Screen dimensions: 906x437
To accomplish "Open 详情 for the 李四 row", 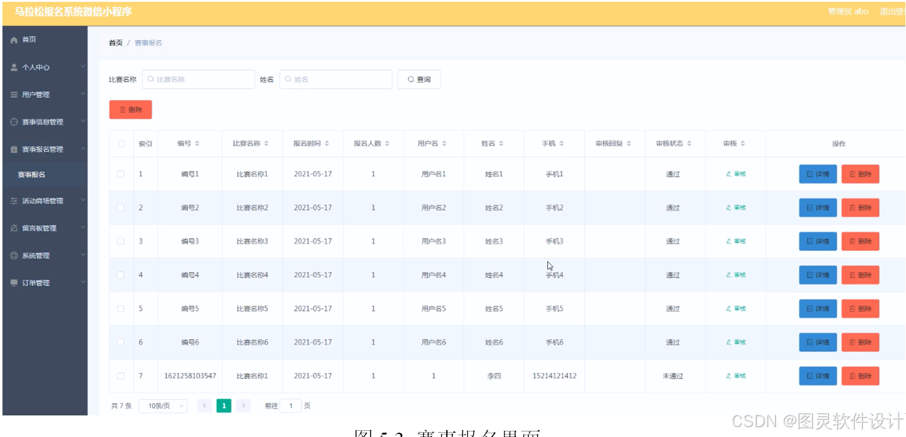I will click(818, 376).
